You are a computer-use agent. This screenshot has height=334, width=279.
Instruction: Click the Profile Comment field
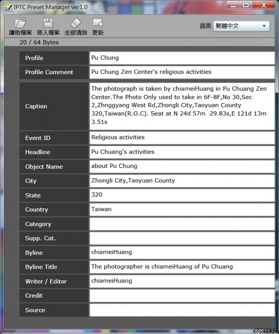tap(182, 72)
